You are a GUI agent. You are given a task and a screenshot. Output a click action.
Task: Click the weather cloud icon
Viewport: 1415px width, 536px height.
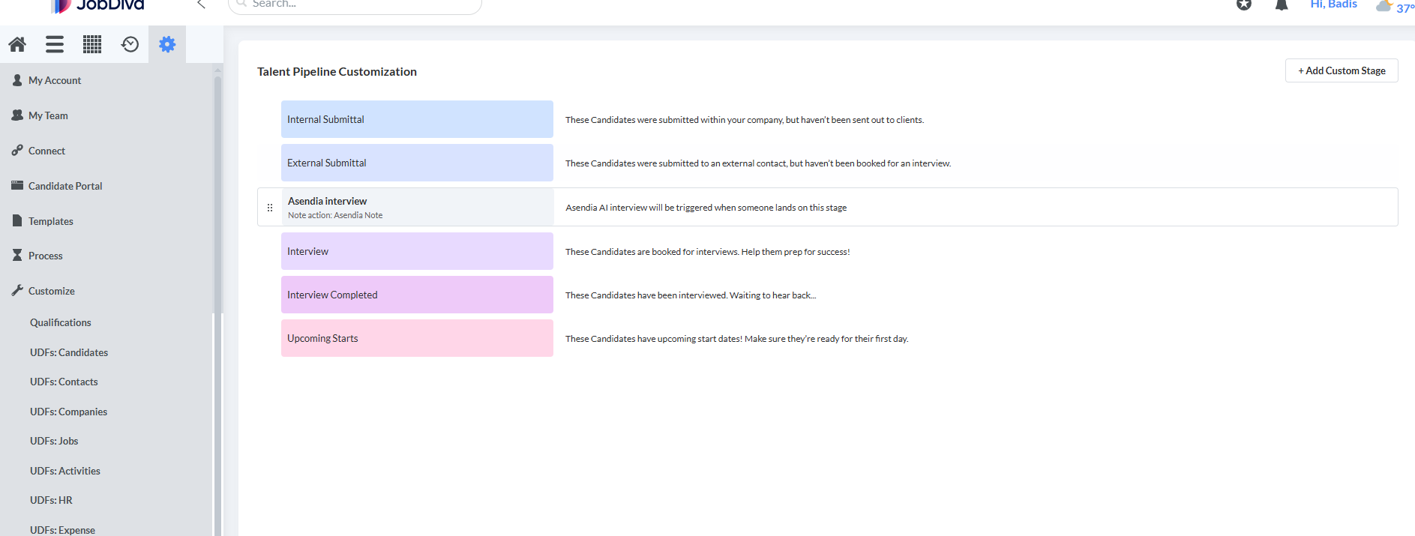pos(1384,6)
